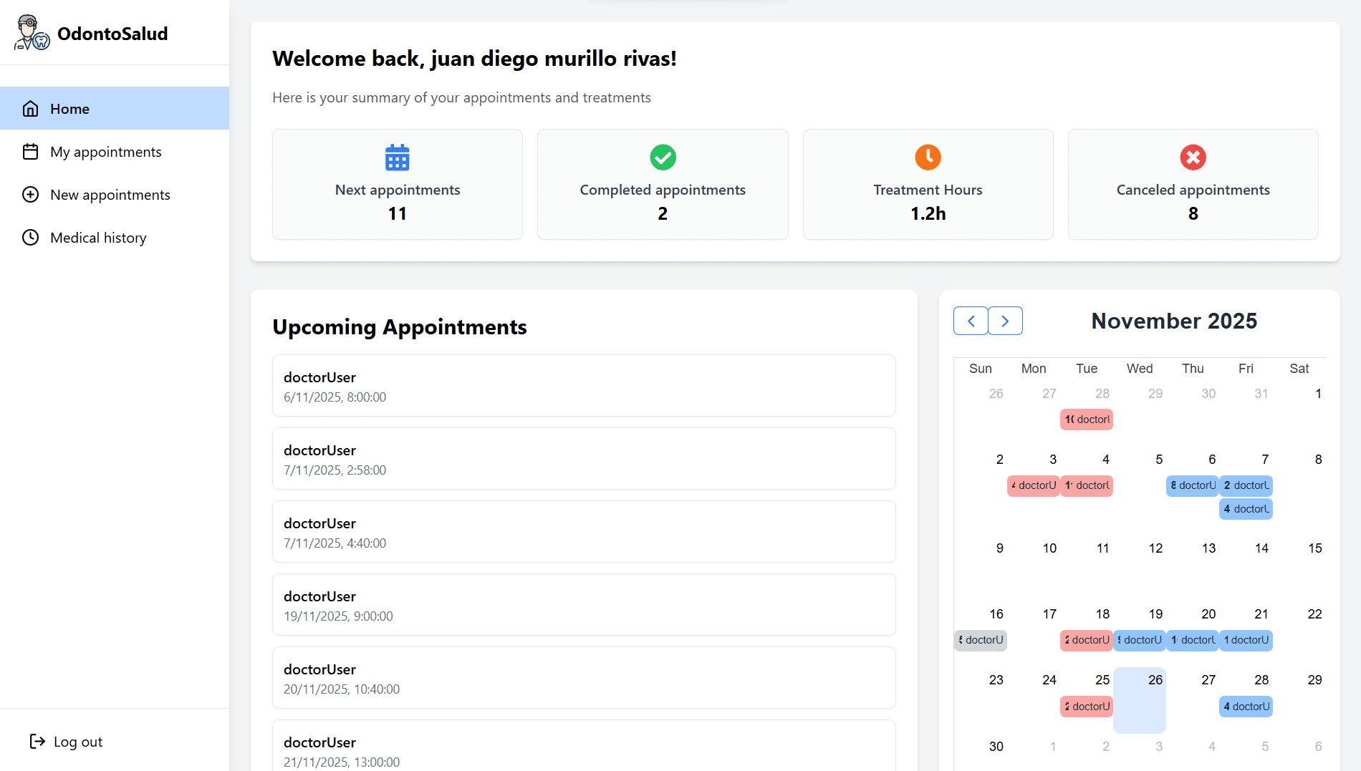Click the red X Canceled appointments icon

[x=1193, y=157]
